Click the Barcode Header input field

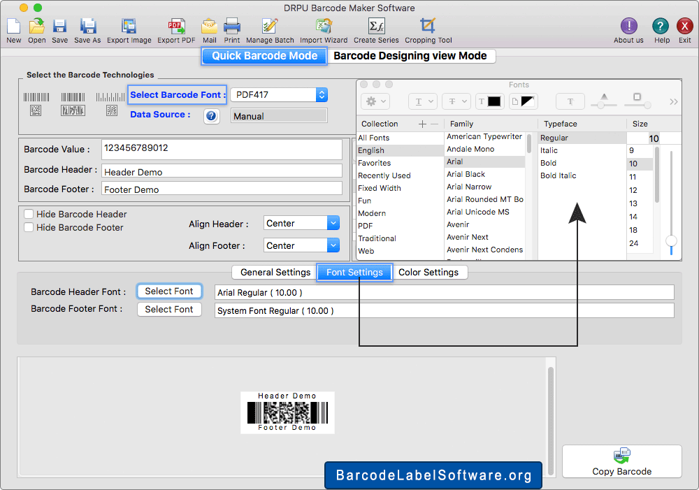click(x=222, y=171)
